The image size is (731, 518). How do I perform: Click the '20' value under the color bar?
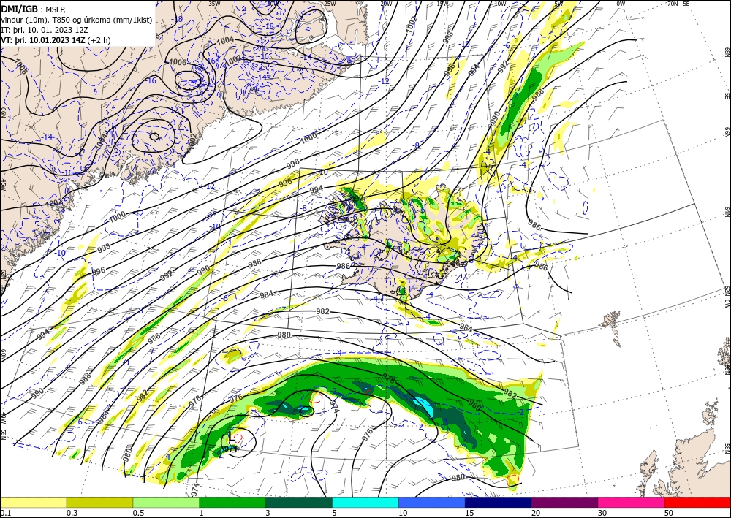536,513
